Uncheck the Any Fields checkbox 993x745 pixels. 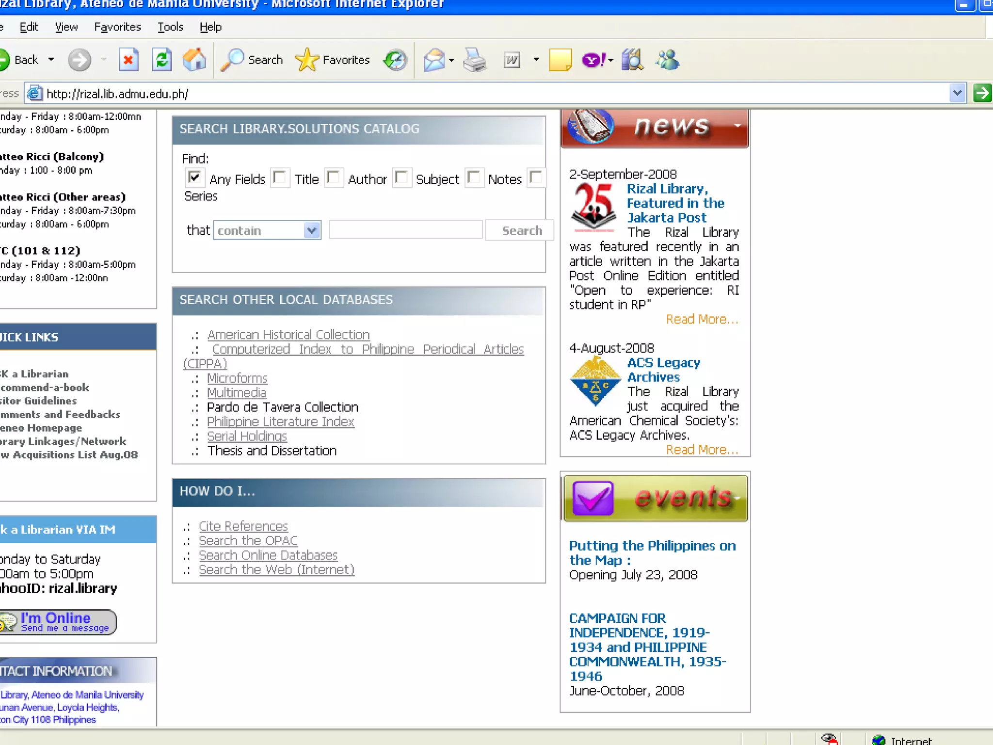coord(194,178)
